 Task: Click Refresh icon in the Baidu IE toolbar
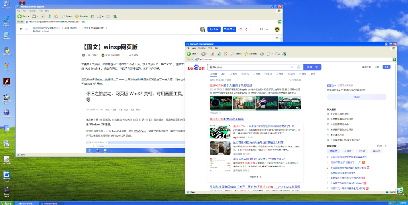pos(219,54)
